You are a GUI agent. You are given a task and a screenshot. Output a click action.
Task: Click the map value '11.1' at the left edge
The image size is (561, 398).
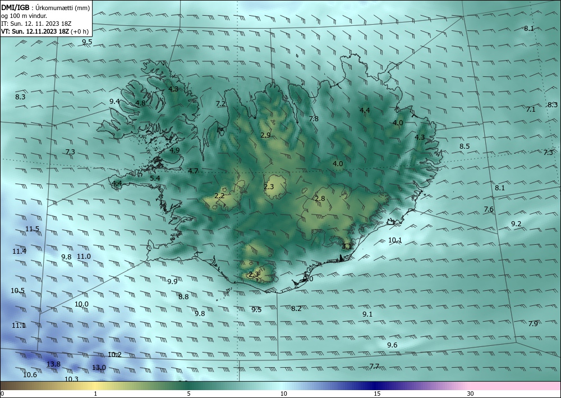(19, 326)
